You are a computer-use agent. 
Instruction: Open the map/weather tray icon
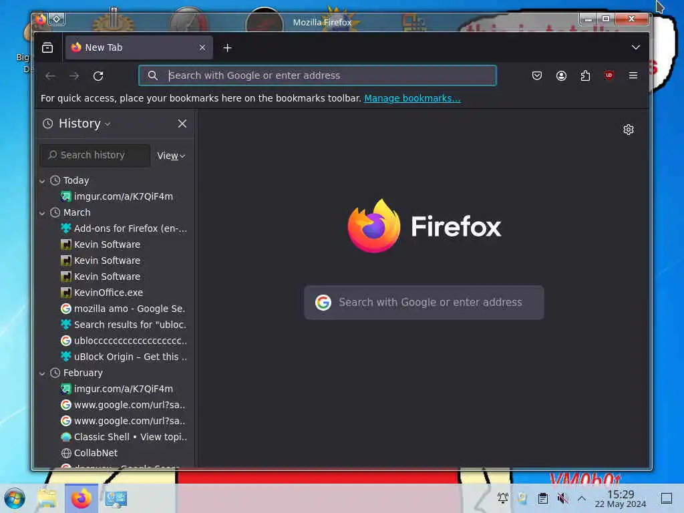(x=522, y=498)
